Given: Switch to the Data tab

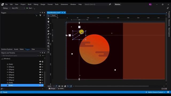Looking at the screenshot, I should pyautogui.click(x=33, y=49).
